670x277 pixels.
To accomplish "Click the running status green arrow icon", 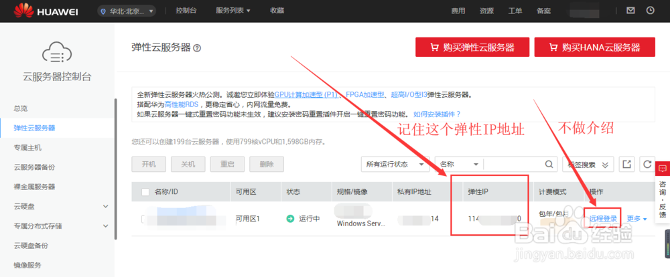I will point(290,219).
